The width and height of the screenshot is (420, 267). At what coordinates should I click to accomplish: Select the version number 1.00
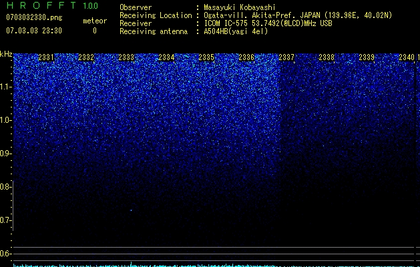pyautogui.click(x=91, y=5)
